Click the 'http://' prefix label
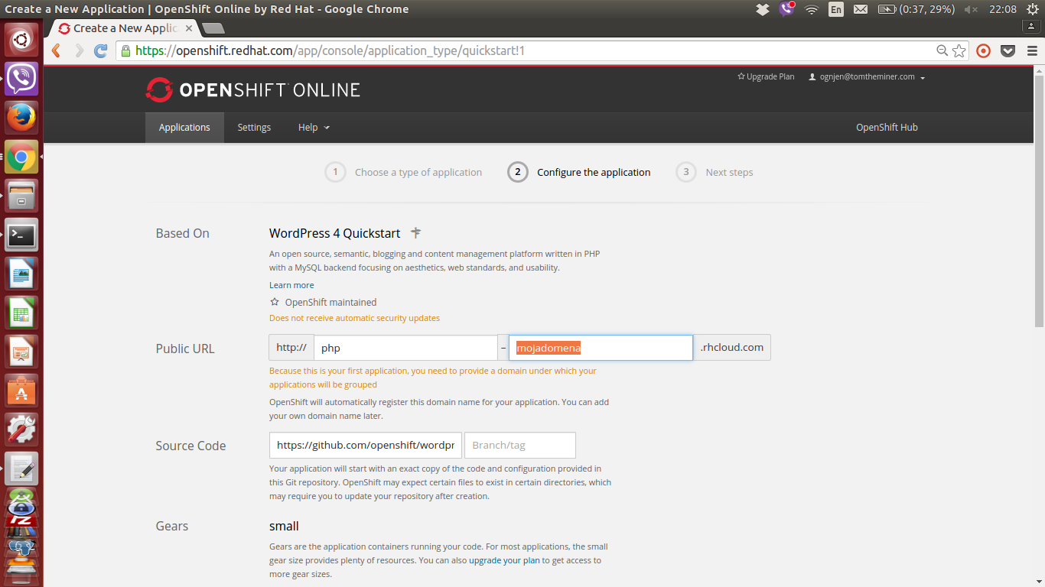This screenshot has height=587, width=1045. (291, 348)
